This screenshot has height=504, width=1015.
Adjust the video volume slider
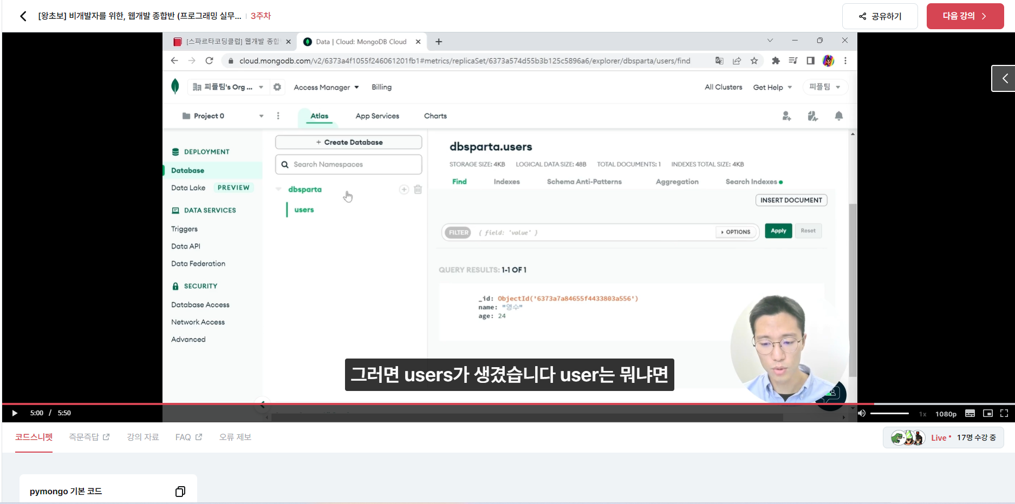pyautogui.click(x=889, y=413)
